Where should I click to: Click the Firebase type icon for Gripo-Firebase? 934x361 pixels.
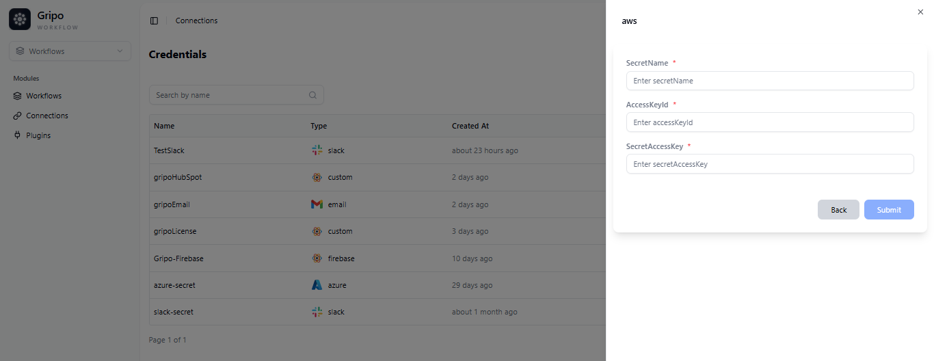tap(317, 258)
